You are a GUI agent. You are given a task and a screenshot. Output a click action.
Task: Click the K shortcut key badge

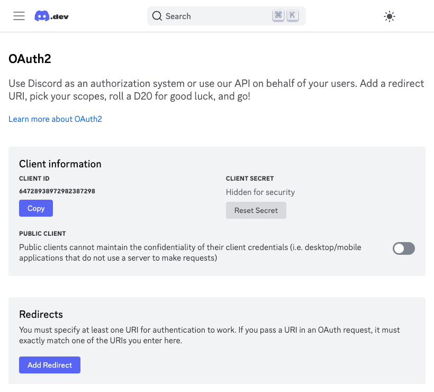click(292, 15)
